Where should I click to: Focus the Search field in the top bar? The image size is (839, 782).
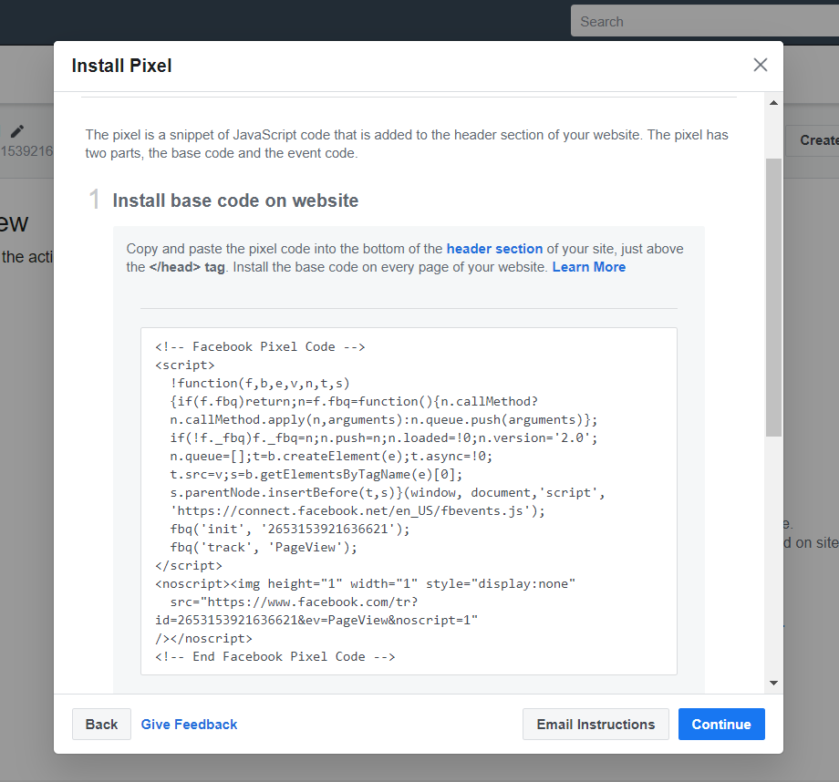[x=705, y=21]
